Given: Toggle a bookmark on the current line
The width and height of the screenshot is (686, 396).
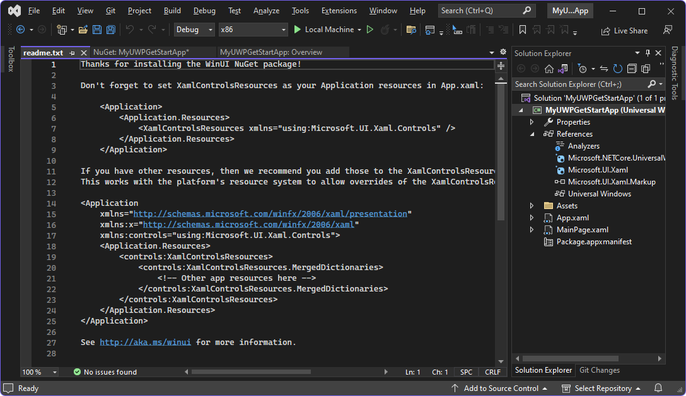Looking at the screenshot, I should pos(521,29).
